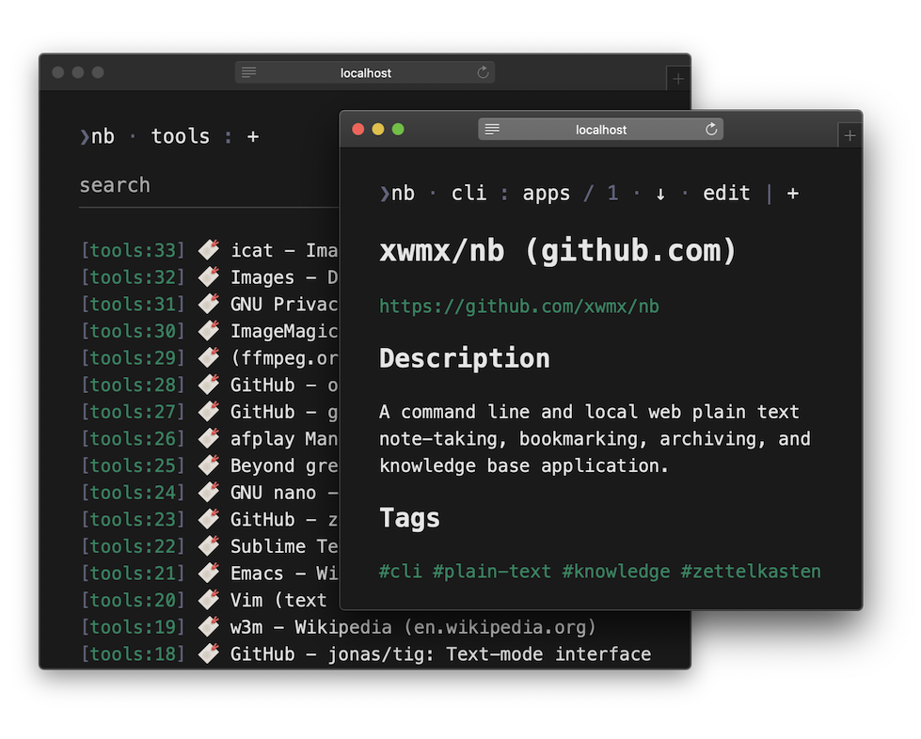Close the front window with the red button
This screenshot has width=921, height=739.
click(x=358, y=129)
